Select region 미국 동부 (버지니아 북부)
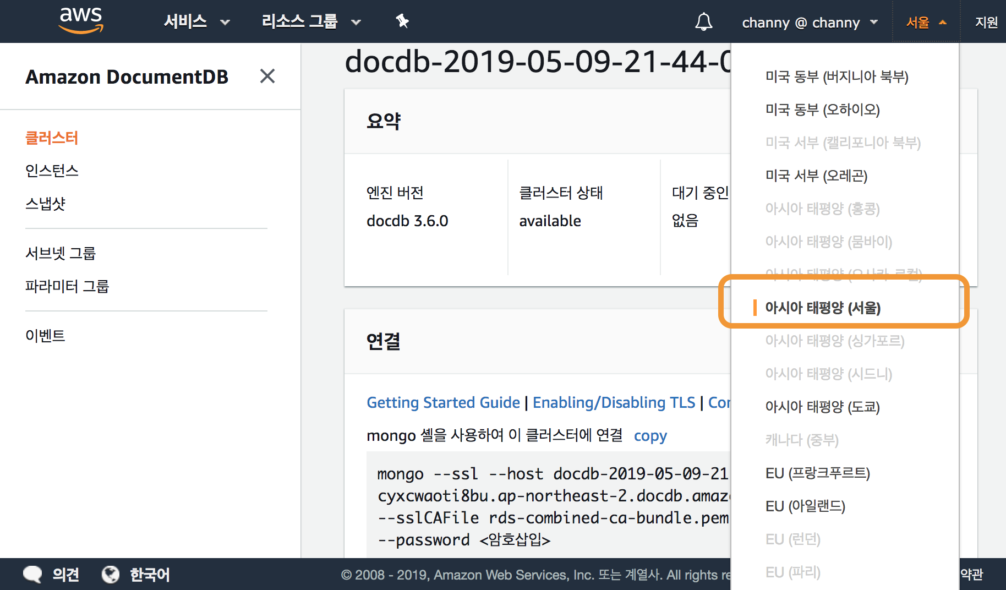 click(x=836, y=77)
